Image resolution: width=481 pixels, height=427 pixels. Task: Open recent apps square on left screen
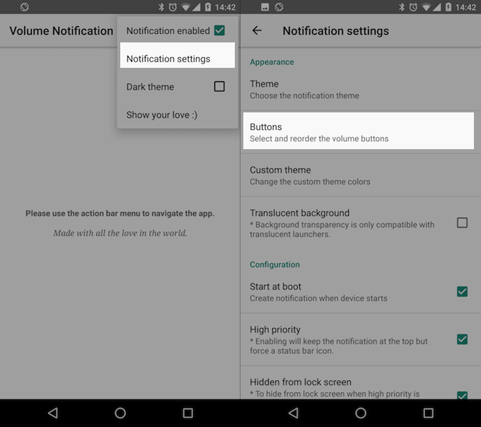[x=187, y=413]
